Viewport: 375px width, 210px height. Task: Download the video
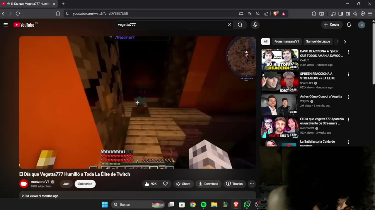208,184
